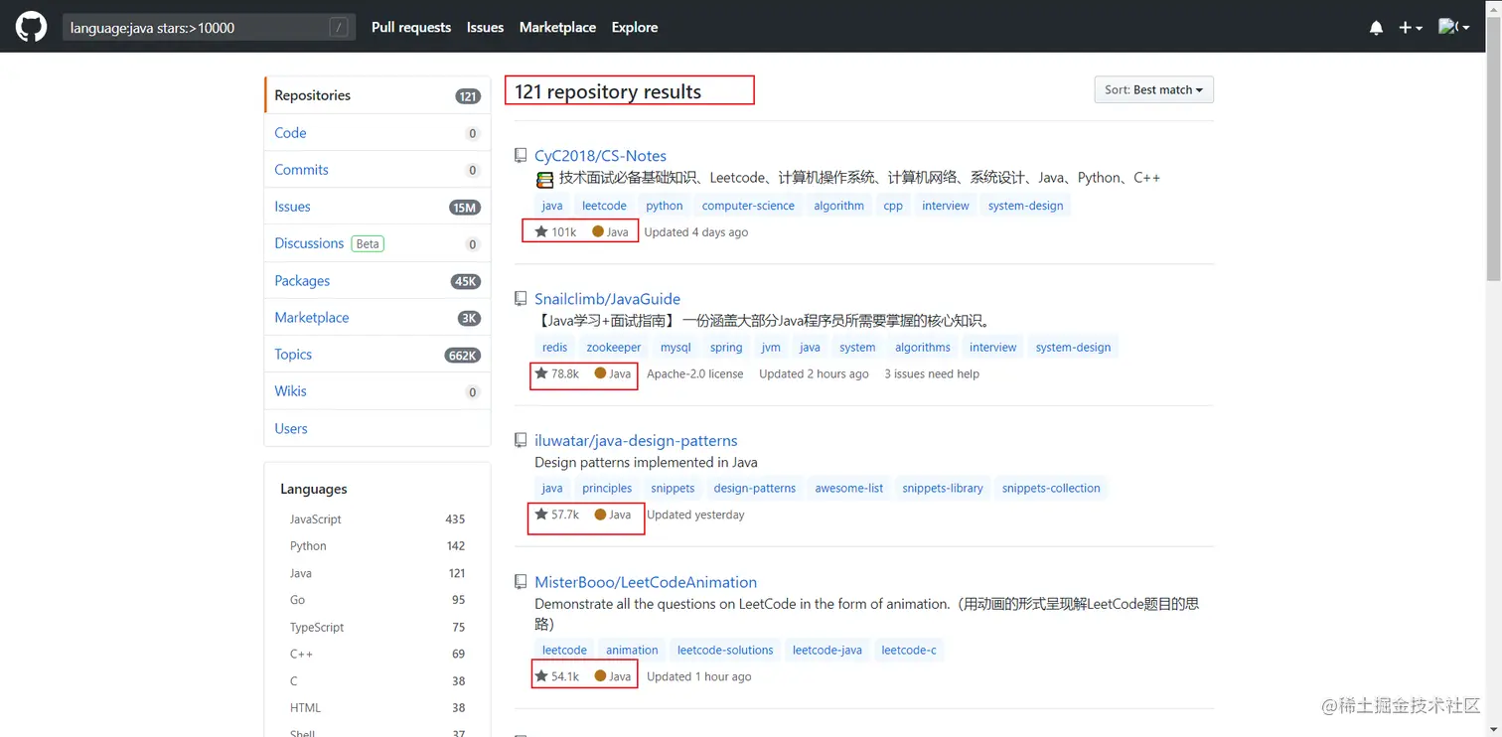
Task: Click the leetcode-c topic tag
Action: point(909,651)
